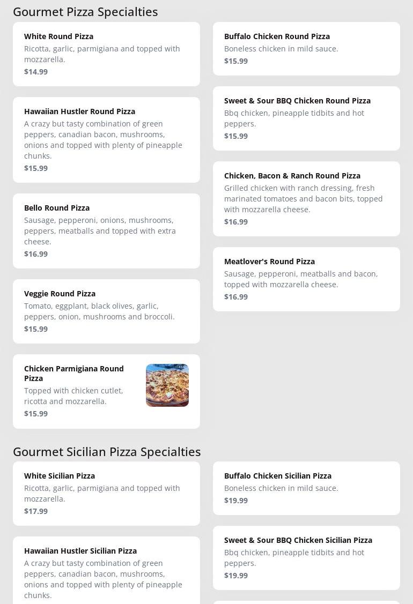Select the White Sicilian Pizza item
This screenshot has width=413, height=604.
(106, 494)
